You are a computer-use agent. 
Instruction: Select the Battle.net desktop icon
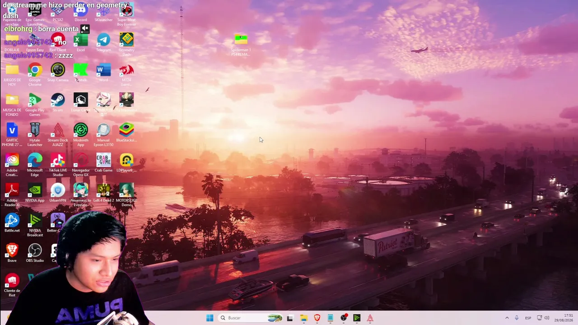[12, 223]
